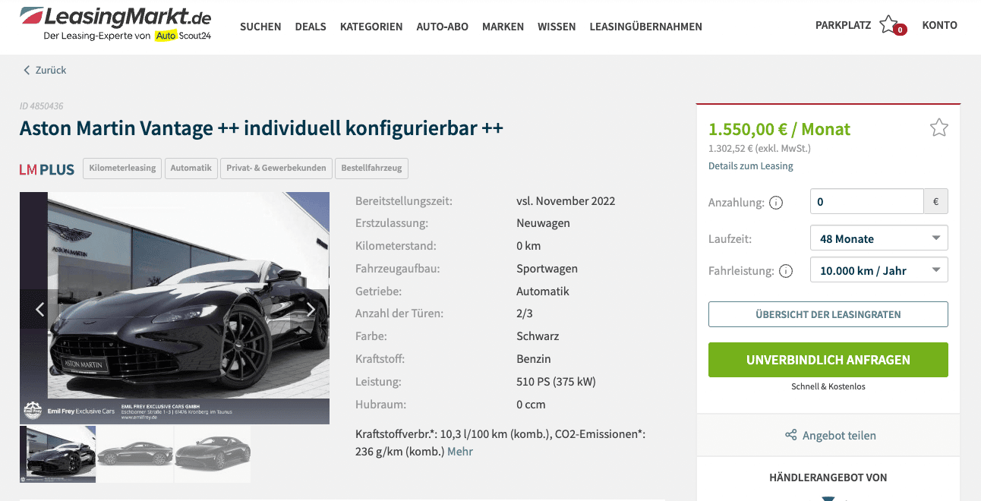Open the LEASINGÜBERNAHMEN menu item
The width and height of the screenshot is (981, 501).
(646, 27)
